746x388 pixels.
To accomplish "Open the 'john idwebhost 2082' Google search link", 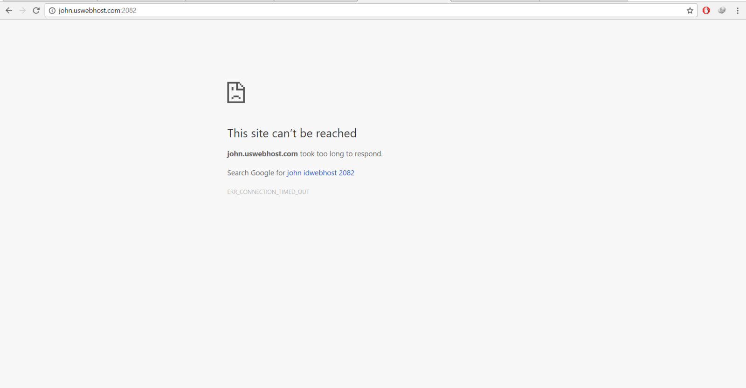I will (321, 173).
